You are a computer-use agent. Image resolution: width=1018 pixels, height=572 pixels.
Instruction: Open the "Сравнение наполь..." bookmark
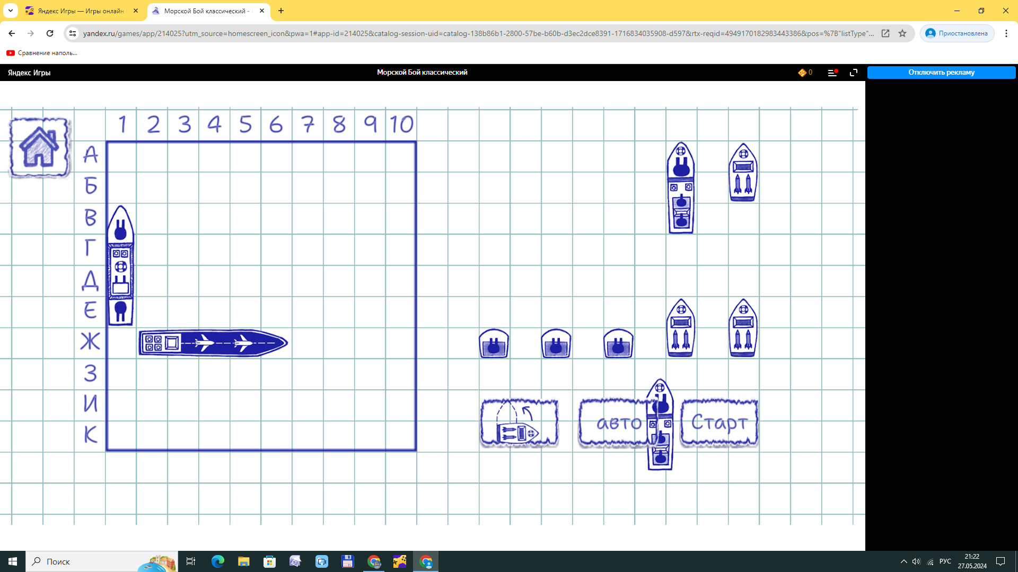tap(42, 53)
